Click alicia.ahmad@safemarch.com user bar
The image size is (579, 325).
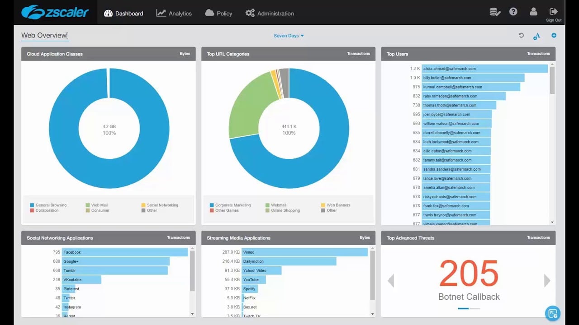484,69
